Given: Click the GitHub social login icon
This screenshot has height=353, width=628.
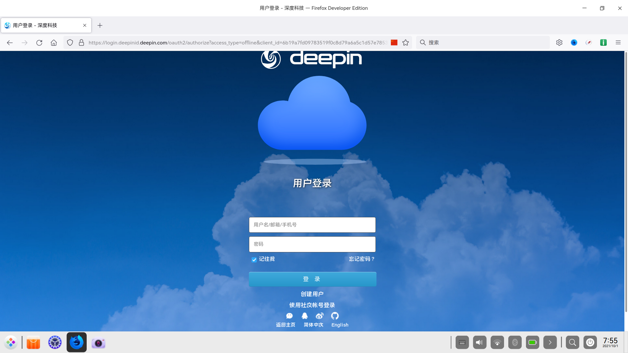Looking at the screenshot, I should 335,316.
